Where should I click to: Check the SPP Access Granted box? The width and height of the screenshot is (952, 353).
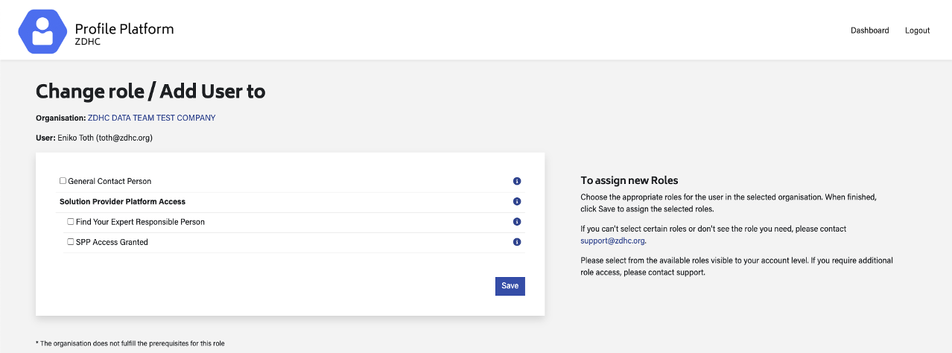coord(71,242)
